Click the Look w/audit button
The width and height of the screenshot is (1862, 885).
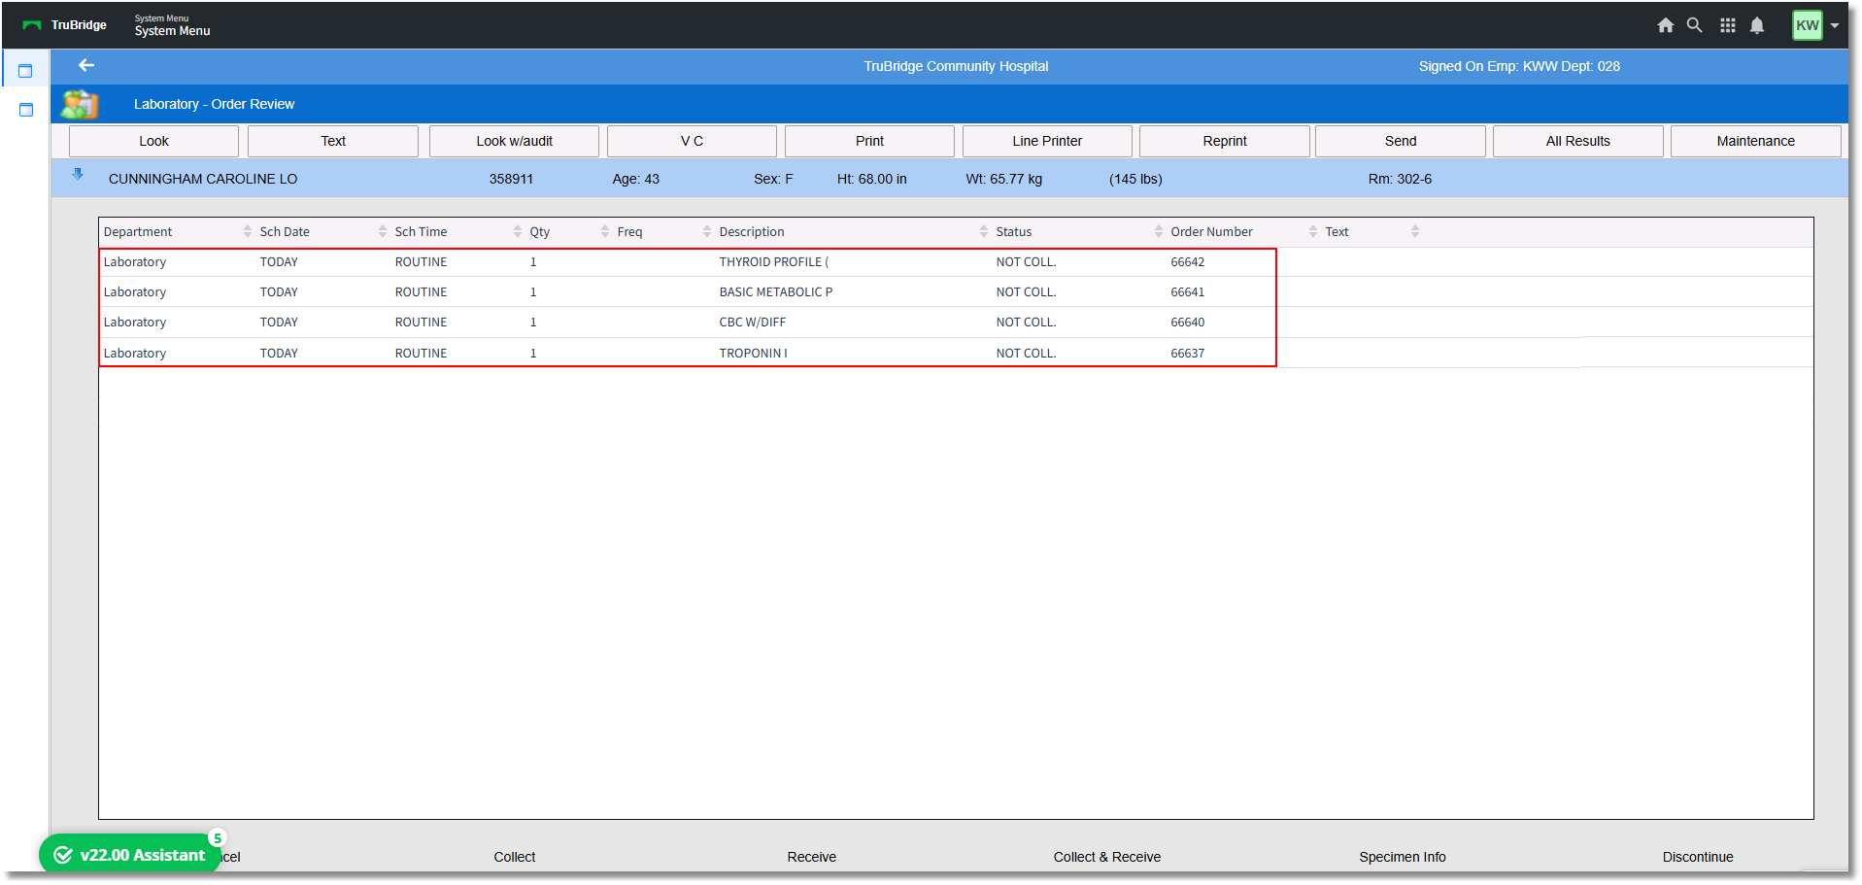coord(514,141)
